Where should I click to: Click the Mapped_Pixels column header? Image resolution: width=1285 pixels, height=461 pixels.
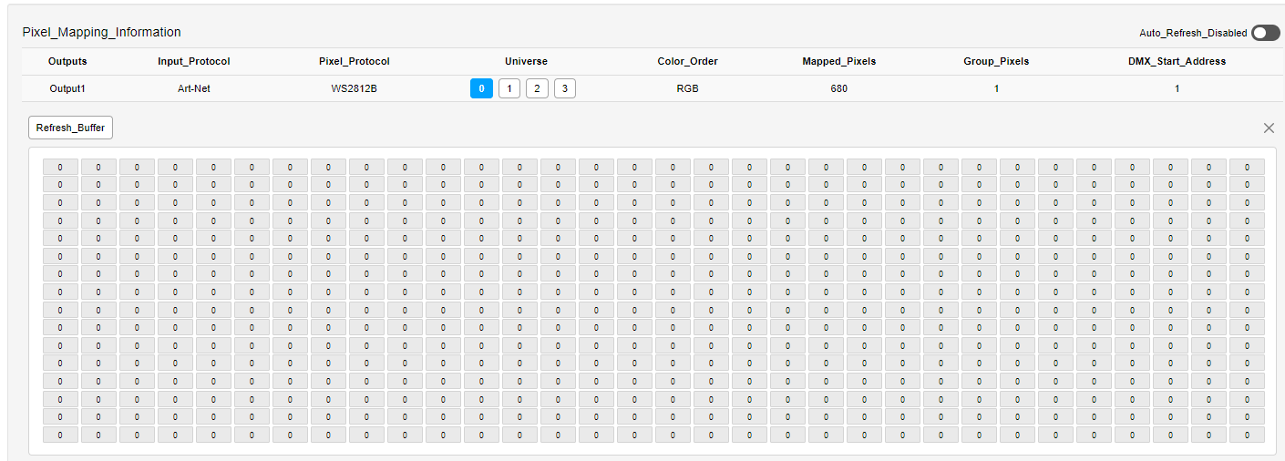(839, 61)
